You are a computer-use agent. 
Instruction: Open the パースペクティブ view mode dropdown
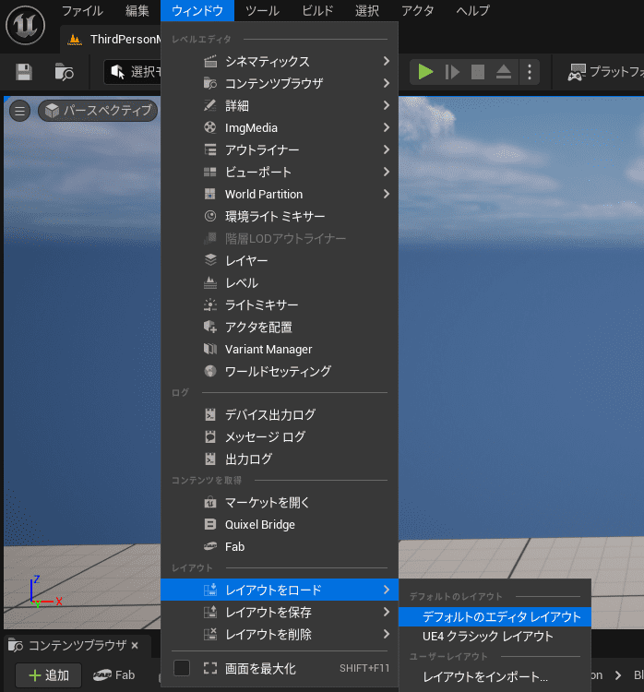pos(98,111)
